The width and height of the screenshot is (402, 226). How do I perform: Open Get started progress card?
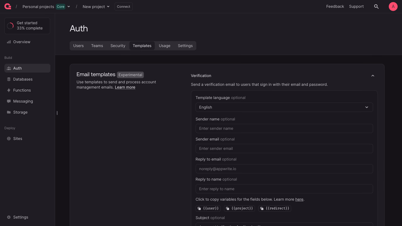27,26
